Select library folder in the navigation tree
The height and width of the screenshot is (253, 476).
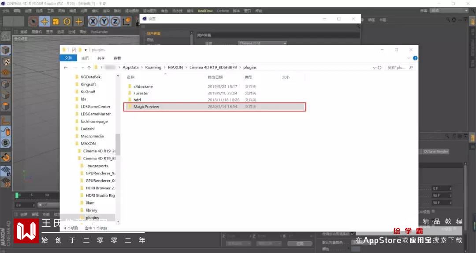pos(91,210)
